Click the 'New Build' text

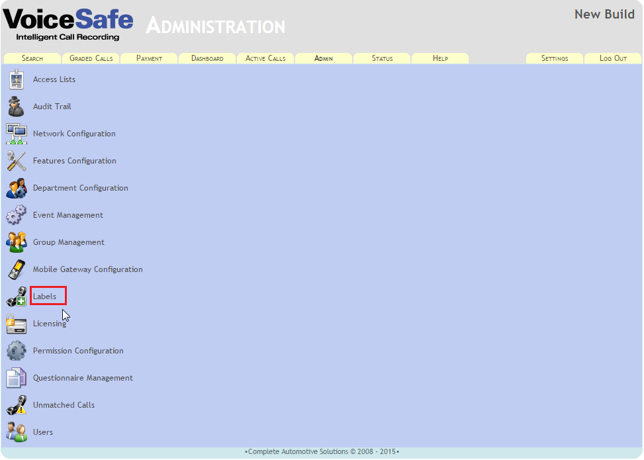[604, 15]
